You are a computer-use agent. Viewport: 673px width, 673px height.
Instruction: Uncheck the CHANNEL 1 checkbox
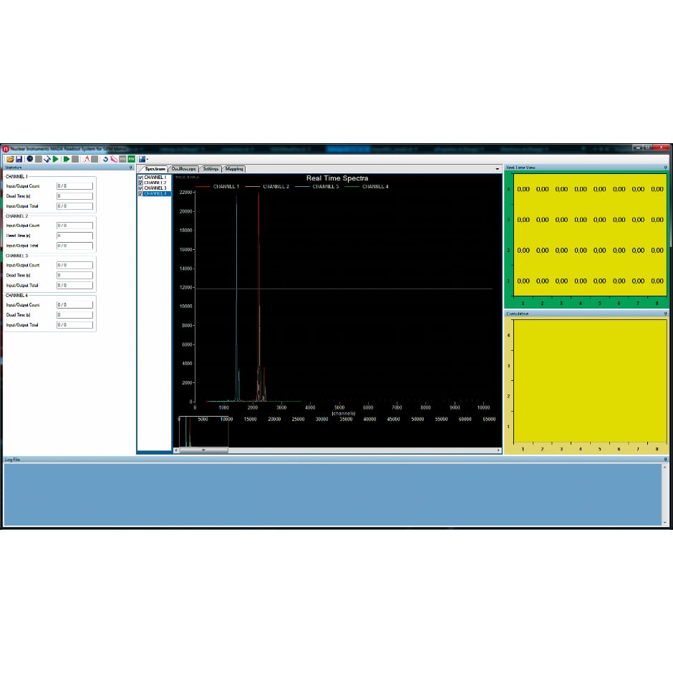click(x=141, y=177)
